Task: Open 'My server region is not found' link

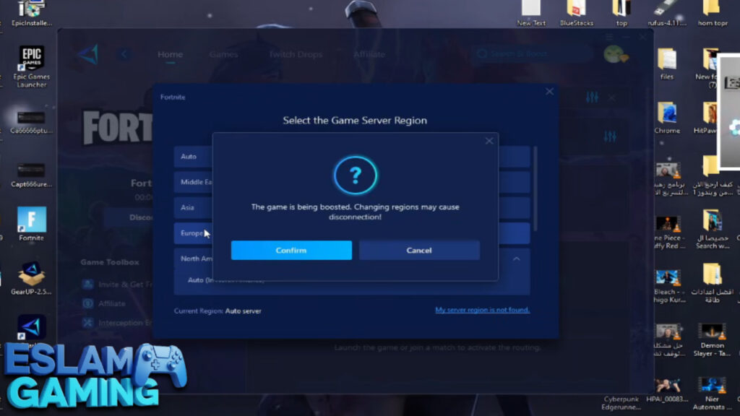Action: [x=482, y=310]
